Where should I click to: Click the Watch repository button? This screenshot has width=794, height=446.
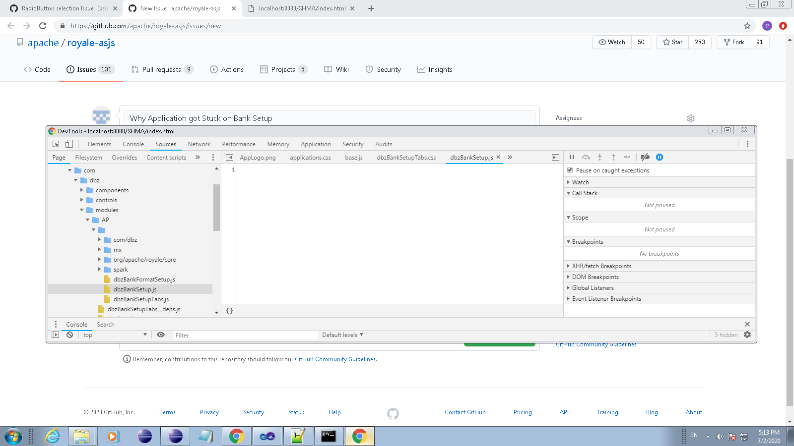612,42
